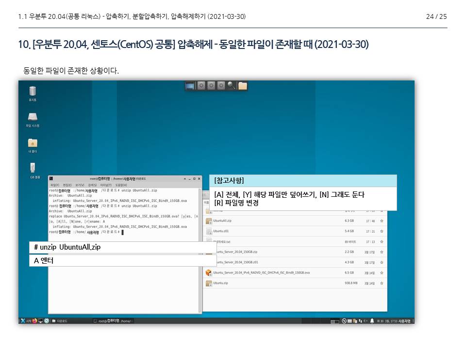Click the terminal roll-up arrow button
This screenshot has height=349, width=466.
click(184, 179)
